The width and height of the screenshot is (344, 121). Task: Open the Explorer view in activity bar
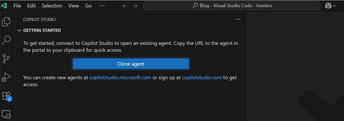coord(6,22)
